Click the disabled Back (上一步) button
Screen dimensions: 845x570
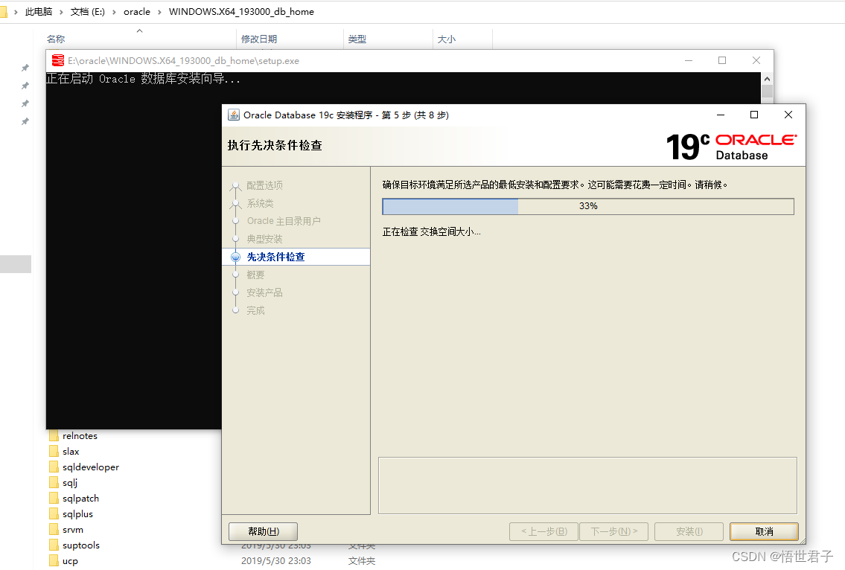tap(543, 531)
